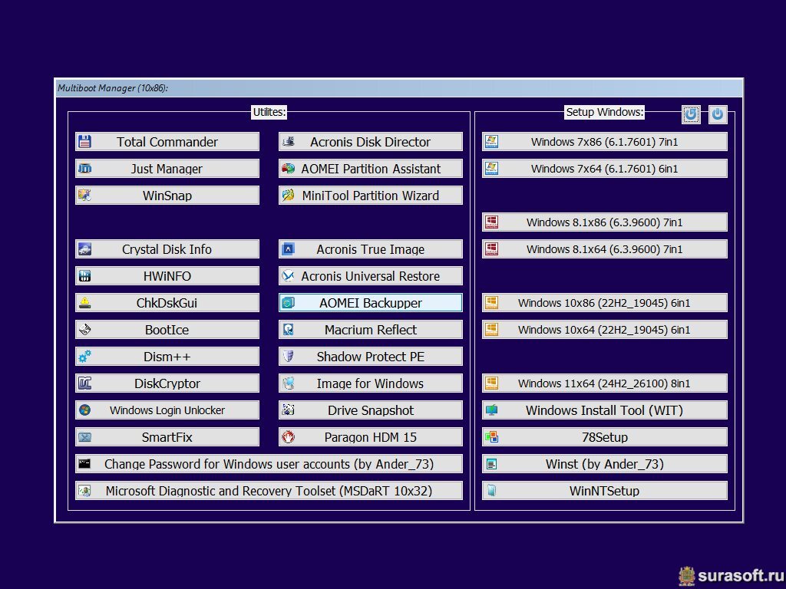Install Windows 7x86 7in1

click(x=605, y=142)
